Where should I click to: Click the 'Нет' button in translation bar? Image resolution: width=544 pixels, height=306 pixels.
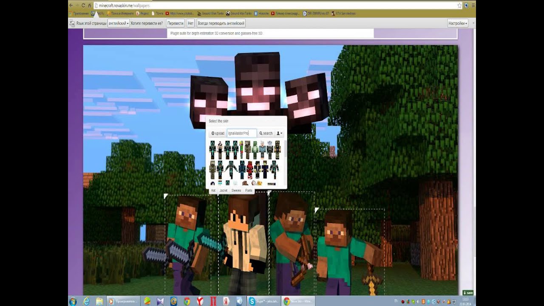(191, 23)
